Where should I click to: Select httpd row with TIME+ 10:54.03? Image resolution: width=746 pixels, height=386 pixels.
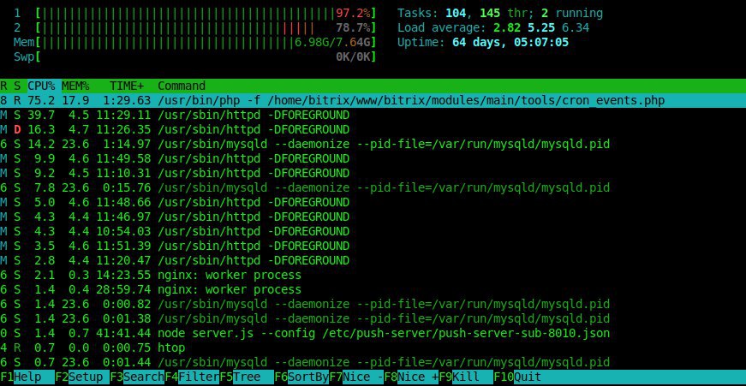click(373, 231)
